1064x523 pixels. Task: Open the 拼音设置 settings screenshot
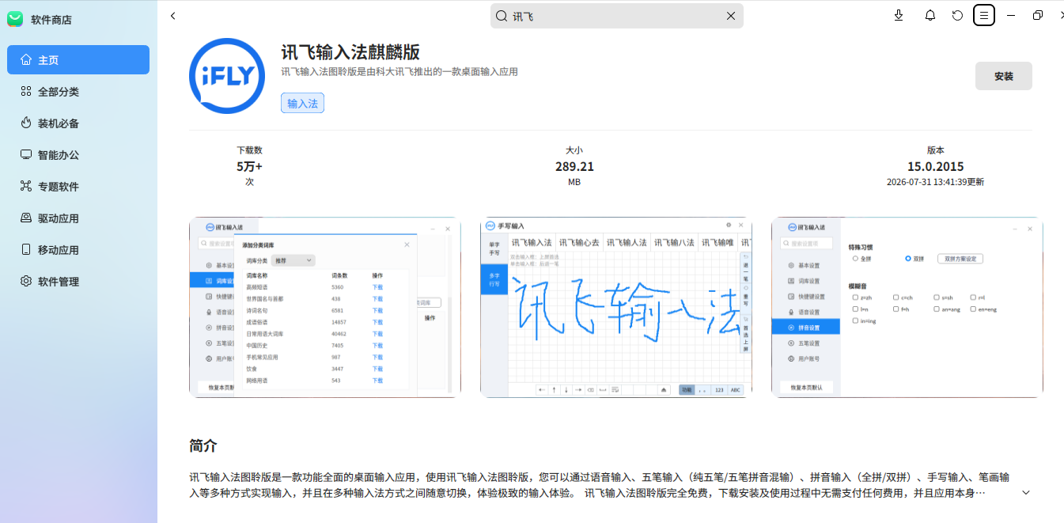[907, 307]
